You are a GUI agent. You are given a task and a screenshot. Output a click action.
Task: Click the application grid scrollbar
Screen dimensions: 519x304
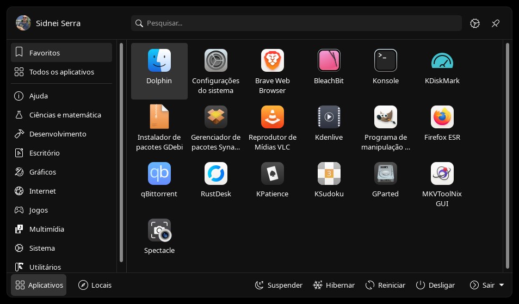(508, 156)
